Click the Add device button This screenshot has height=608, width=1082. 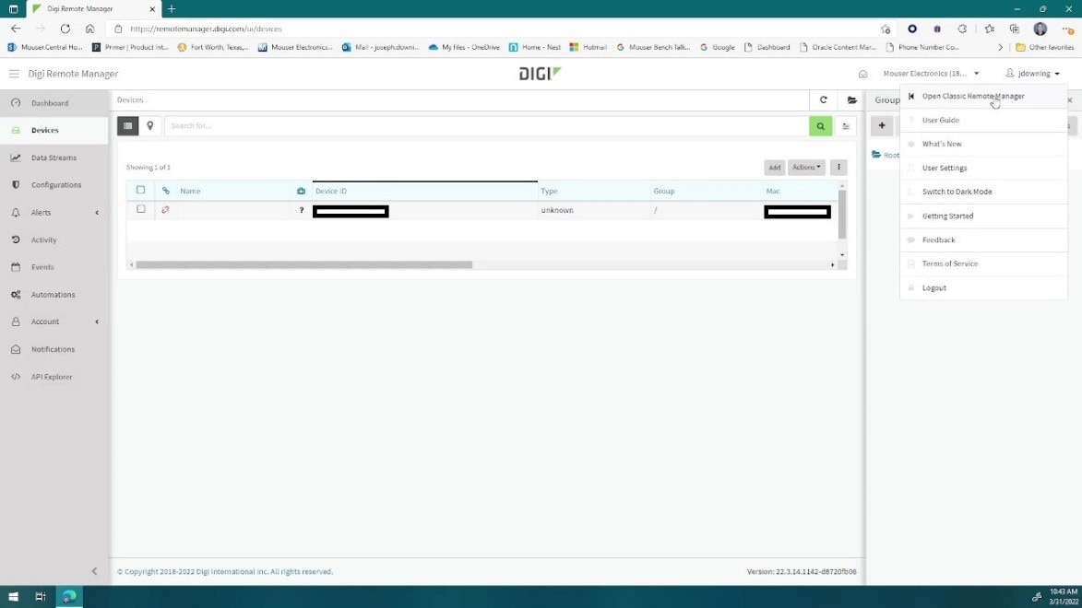(x=774, y=168)
